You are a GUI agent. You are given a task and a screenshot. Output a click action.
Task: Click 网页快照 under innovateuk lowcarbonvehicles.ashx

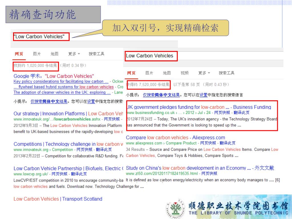click(112, 119)
